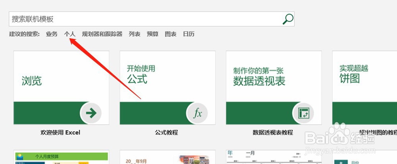Open 规划器和跟踪器 suggested search

coord(102,34)
